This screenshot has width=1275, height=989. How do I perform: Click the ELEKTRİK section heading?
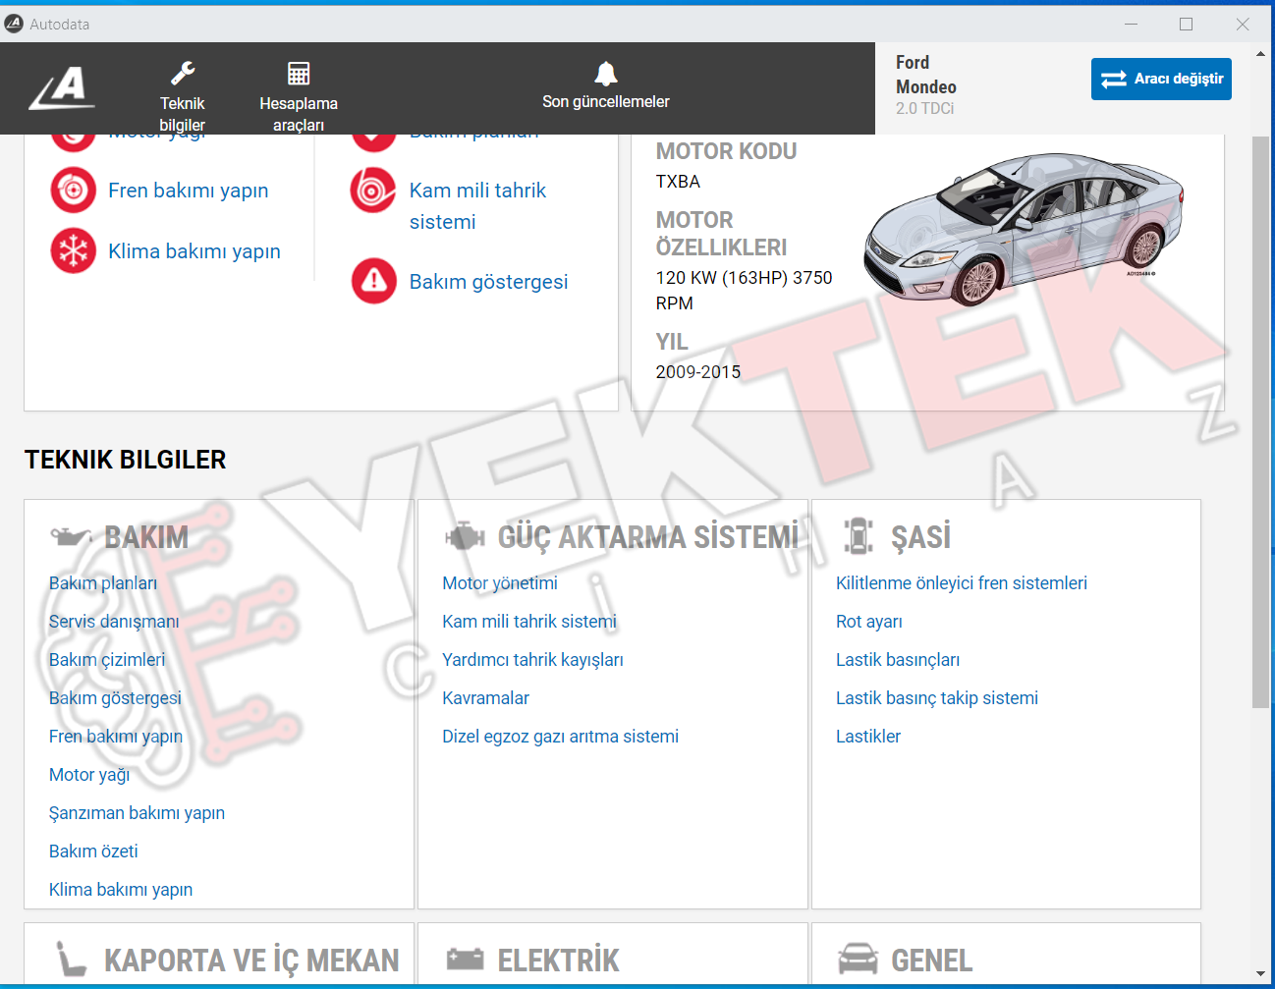[558, 960]
